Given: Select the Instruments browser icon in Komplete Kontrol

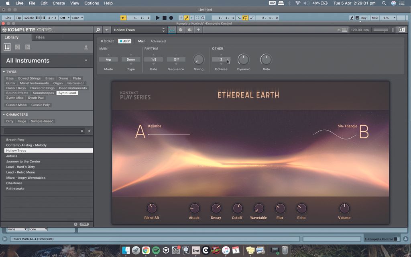Looking at the screenshot, I should pyautogui.click(x=7, y=47).
